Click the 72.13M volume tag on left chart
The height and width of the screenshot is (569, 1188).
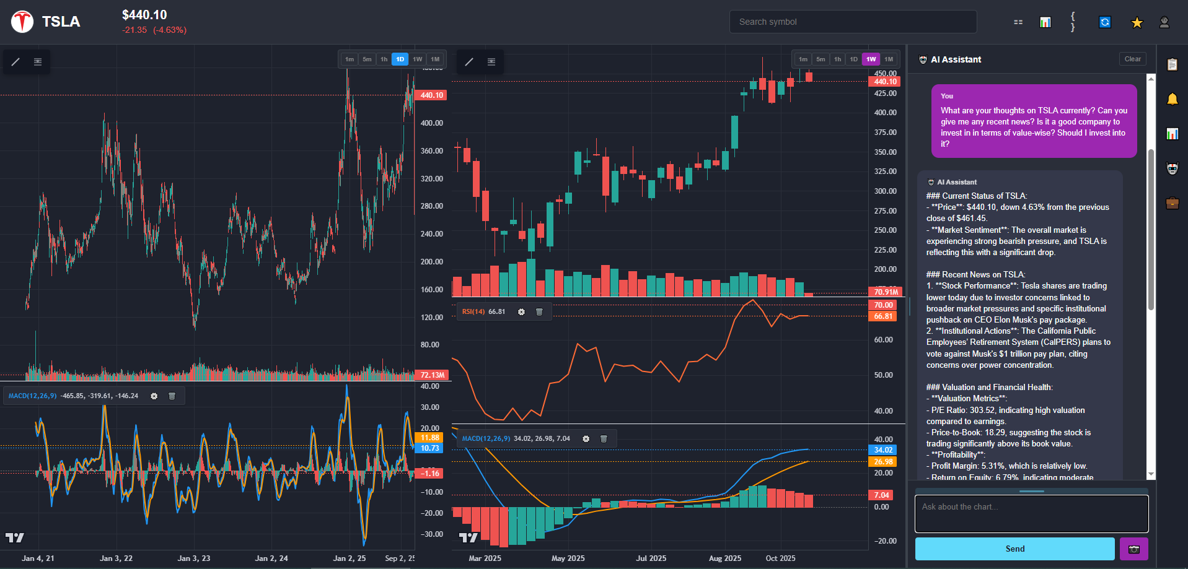(433, 375)
